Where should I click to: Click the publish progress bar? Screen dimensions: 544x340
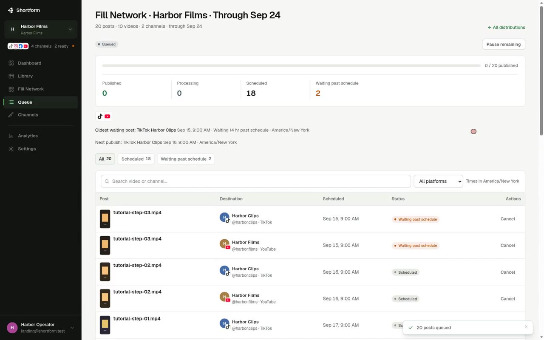[291, 65]
